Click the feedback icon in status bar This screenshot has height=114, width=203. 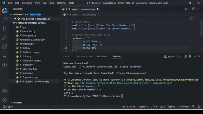(x=193, y=107)
